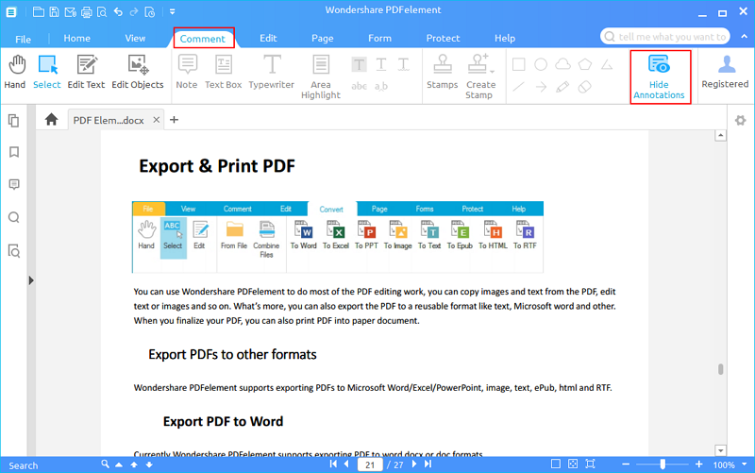Open the Stamps tool
Screen dimensions: 755x473
(x=443, y=72)
